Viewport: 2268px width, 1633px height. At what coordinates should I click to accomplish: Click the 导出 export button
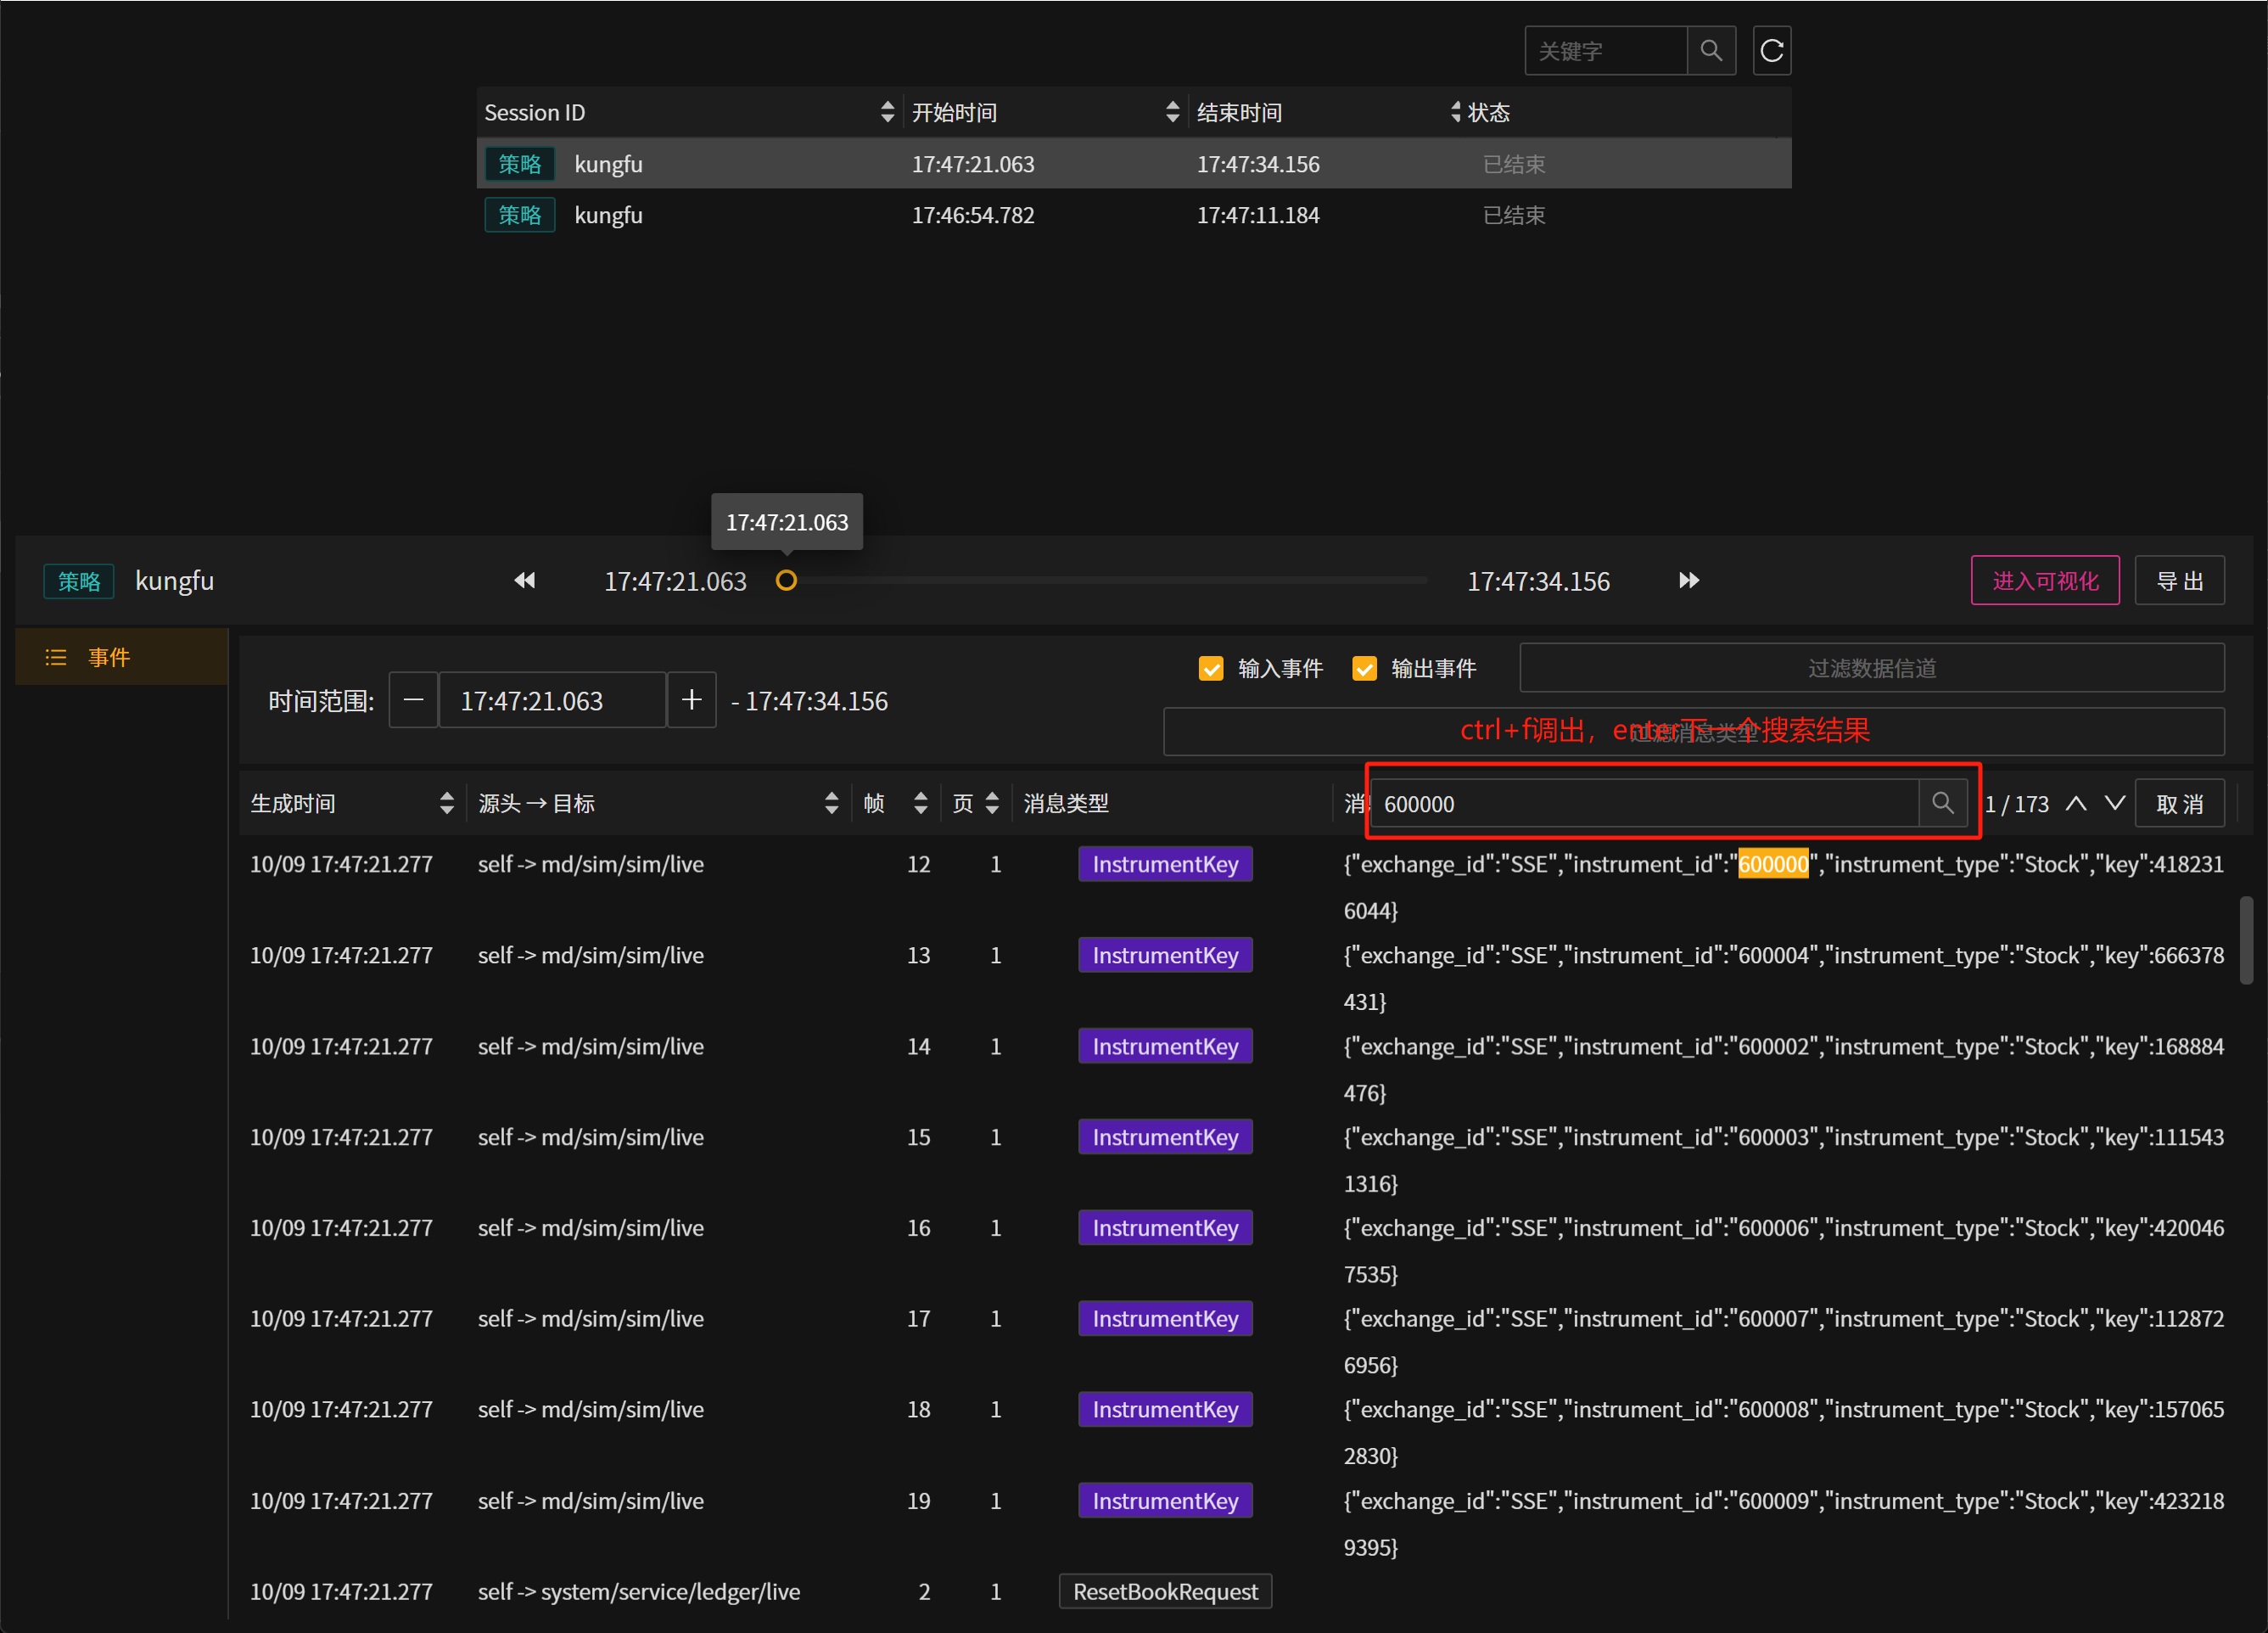2179,581
